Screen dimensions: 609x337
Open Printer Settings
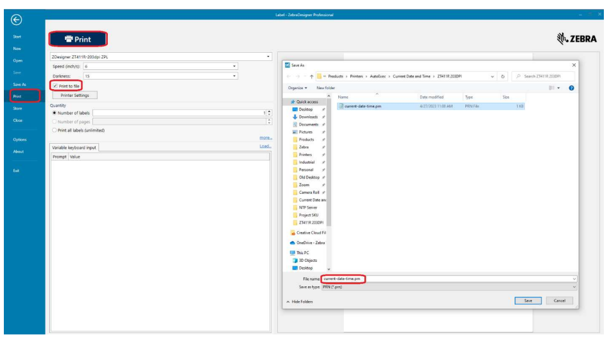click(x=74, y=95)
